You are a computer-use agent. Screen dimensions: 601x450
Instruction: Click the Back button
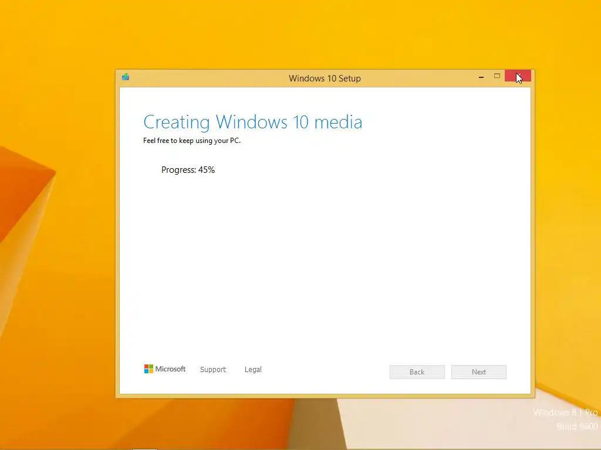pyautogui.click(x=417, y=372)
